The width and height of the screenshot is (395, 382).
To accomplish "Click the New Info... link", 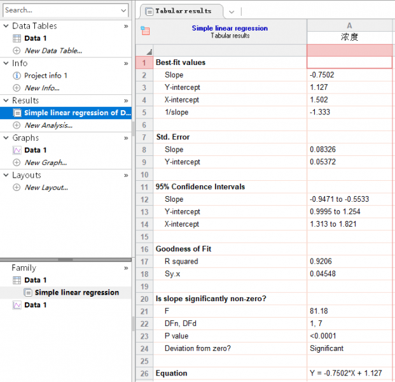I will (x=42, y=88).
